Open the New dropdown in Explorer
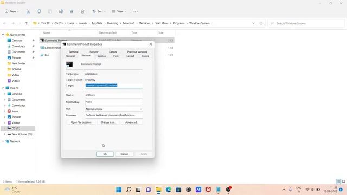Image resolution: width=347 pixels, height=195 pixels. [x=11, y=11]
